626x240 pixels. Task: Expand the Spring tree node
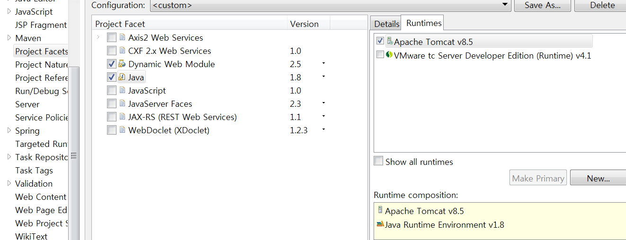[9, 130]
